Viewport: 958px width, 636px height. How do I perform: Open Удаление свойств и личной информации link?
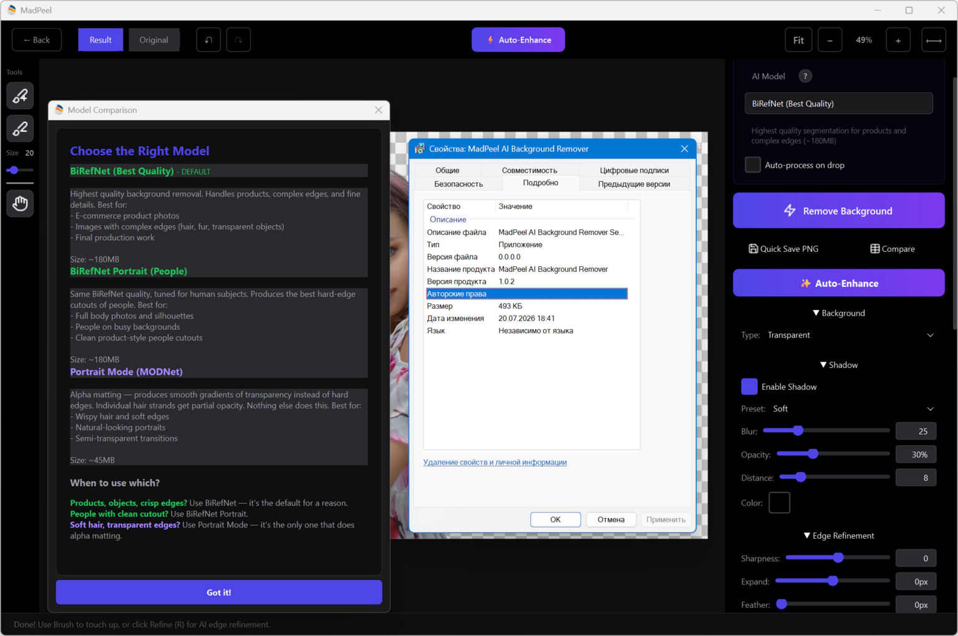pyautogui.click(x=495, y=462)
